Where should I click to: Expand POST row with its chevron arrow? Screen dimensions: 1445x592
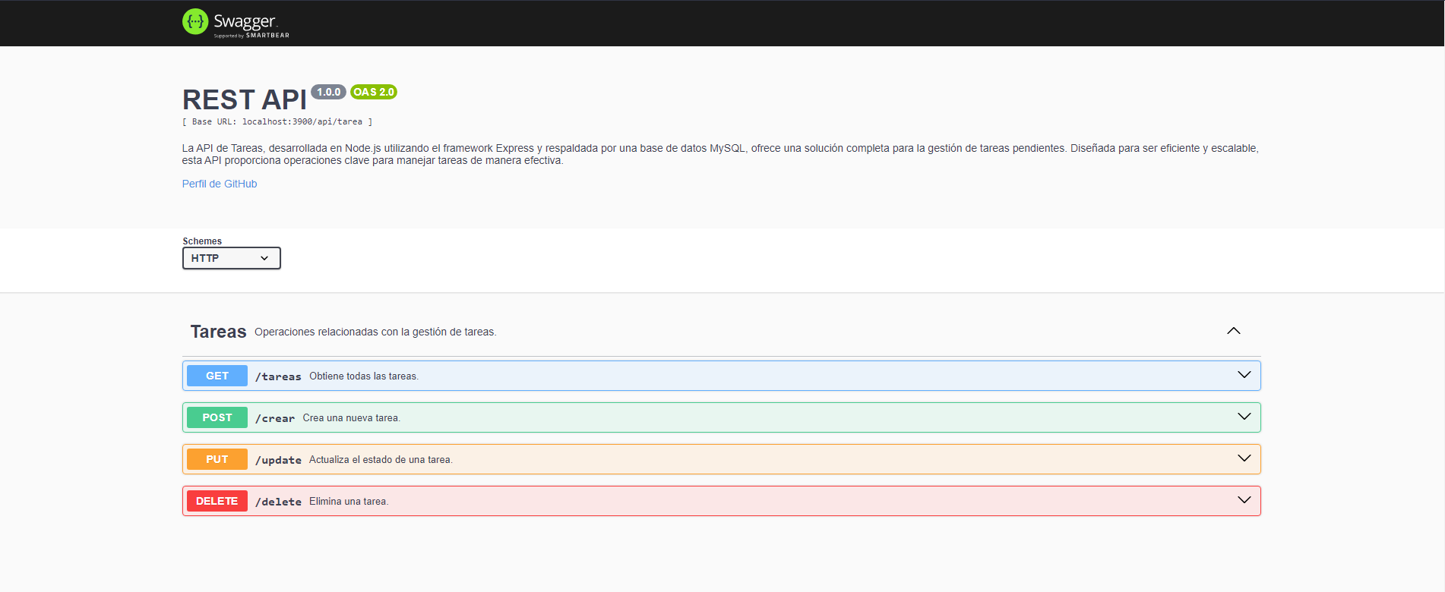point(1244,417)
